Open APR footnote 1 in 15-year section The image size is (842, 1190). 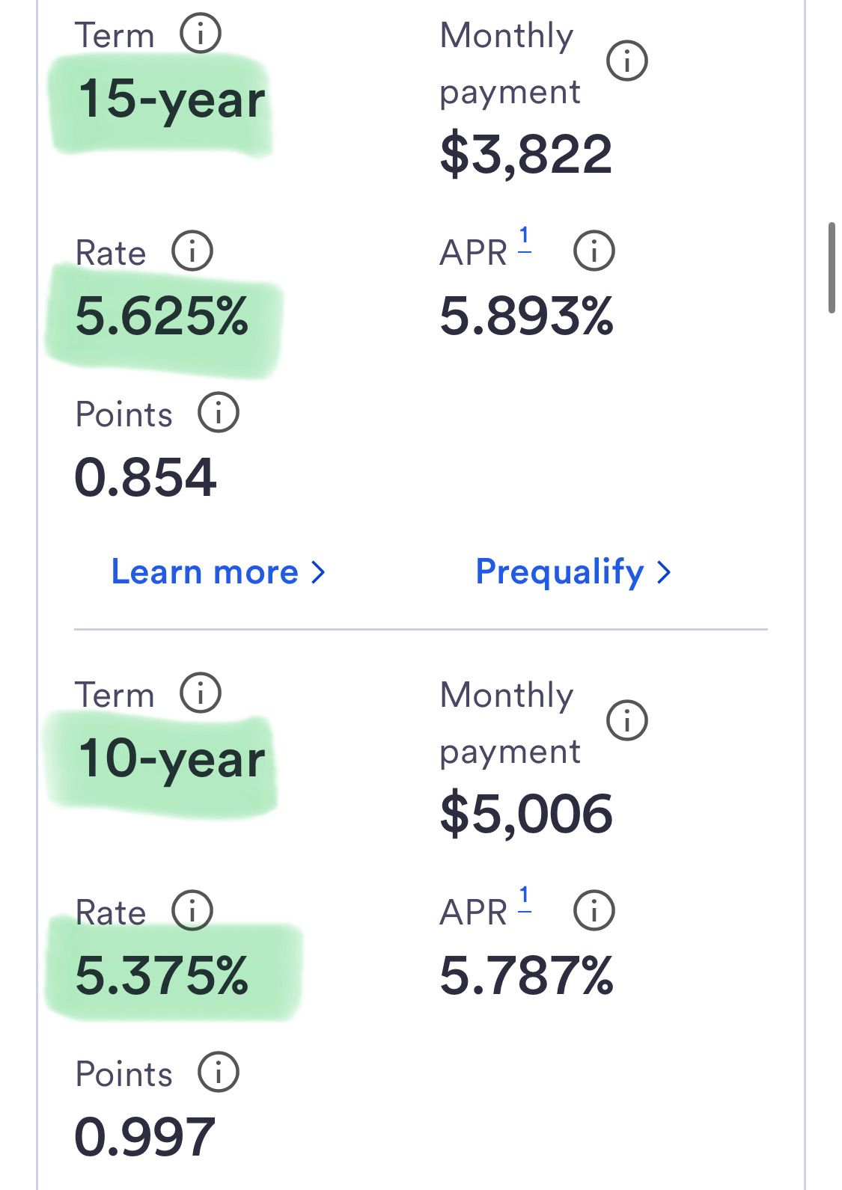[x=525, y=239]
